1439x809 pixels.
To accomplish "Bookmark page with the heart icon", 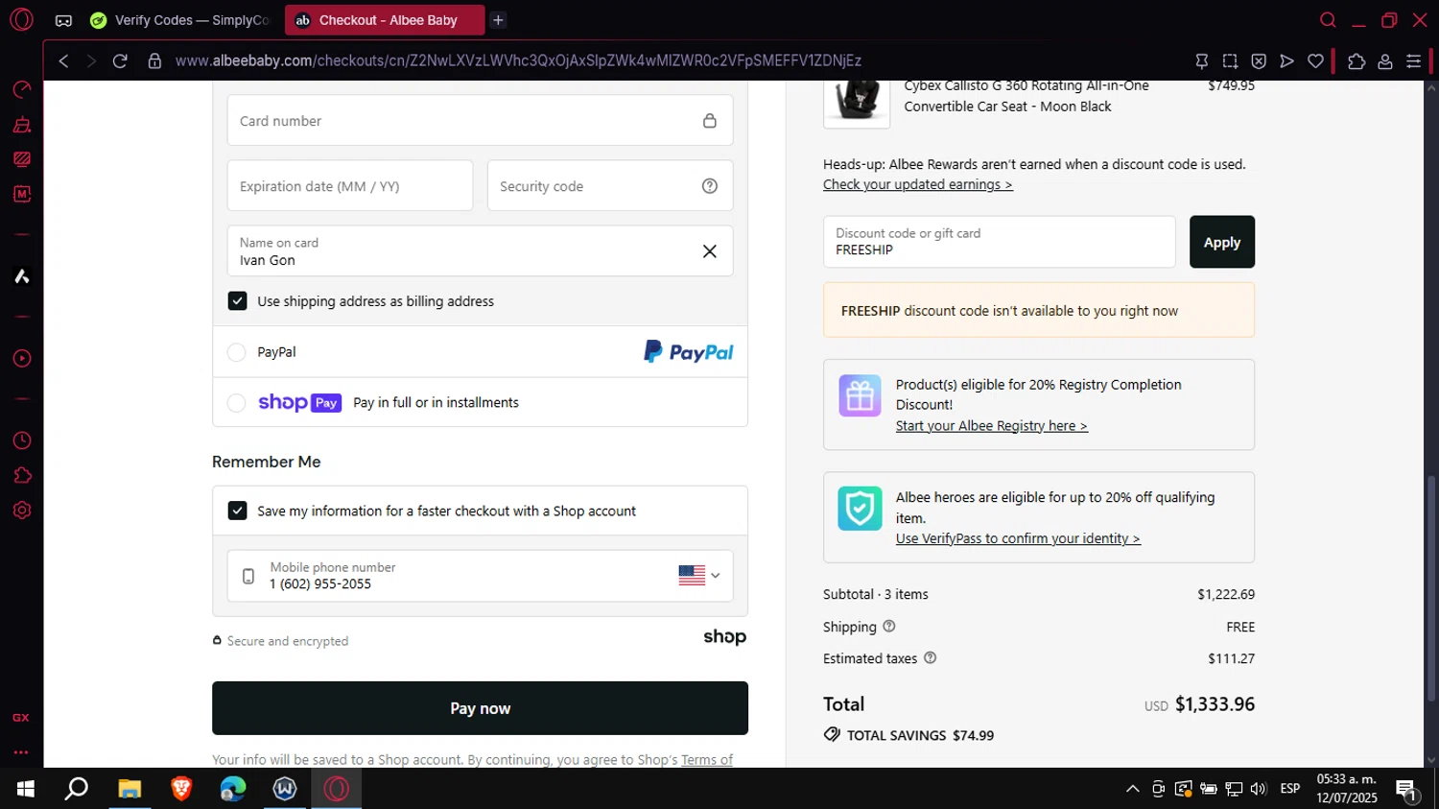I will coord(1315,60).
